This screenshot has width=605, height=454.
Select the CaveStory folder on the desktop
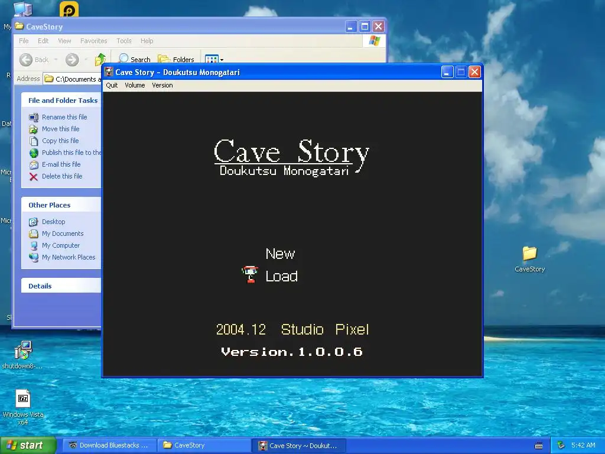(x=529, y=259)
